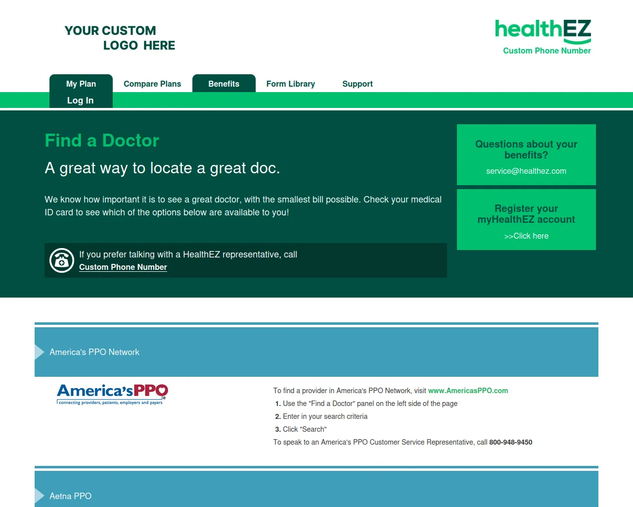Click the underlined Custom Phone Number link
This screenshot has width=633, height=507.
(123, 267)
